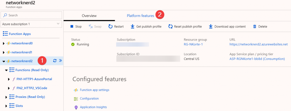Image resolution: width=291 pixels, height=111 pixels.
Task: Click the Delete toolbar label
Action: click(x=263, y=27)
